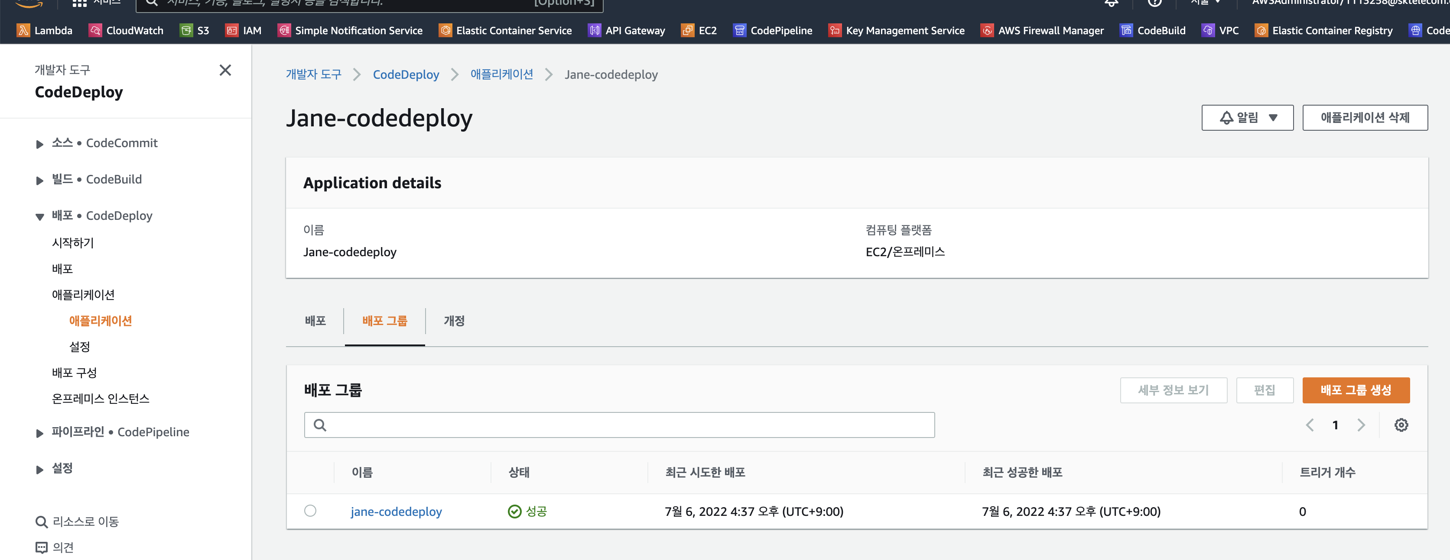This screenshot has height=560, width=1450.
Task: Select the highlighted 애플리케이션 sub-item
Action: pos(100,321)
